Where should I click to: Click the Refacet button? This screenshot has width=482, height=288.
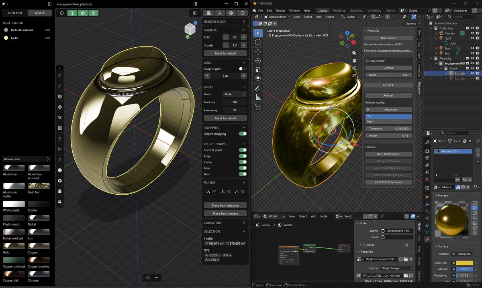pos(388,95)
